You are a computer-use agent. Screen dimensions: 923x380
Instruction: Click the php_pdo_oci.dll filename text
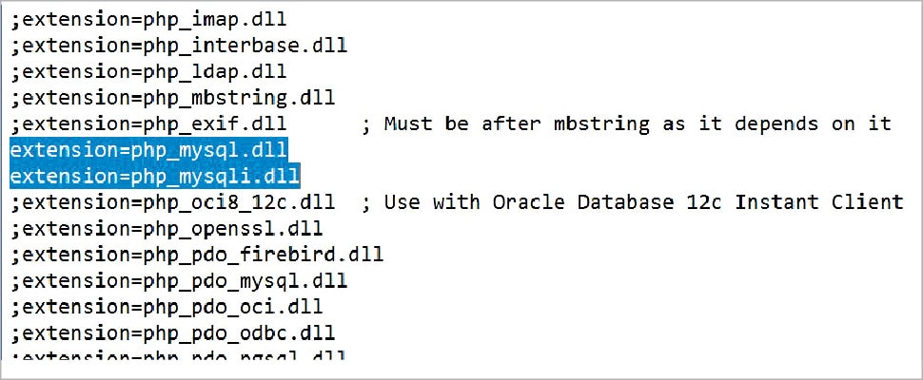(x=232, y=306)
